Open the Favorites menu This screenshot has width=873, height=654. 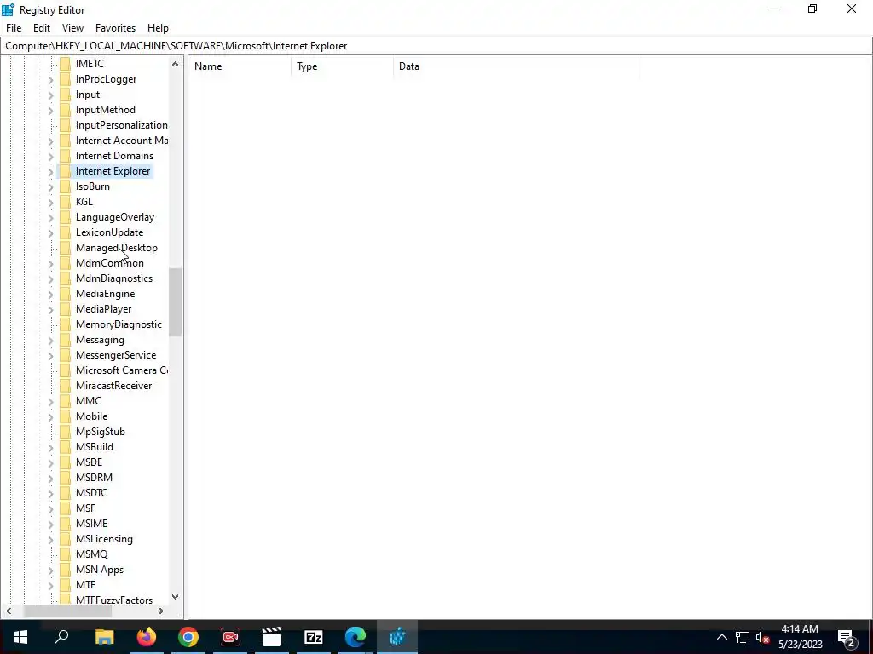click(115, 28)
